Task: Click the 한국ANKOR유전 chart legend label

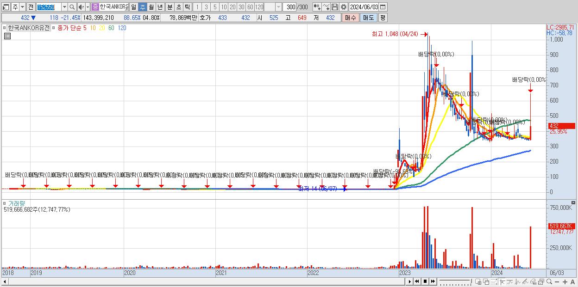Action: 28,28
